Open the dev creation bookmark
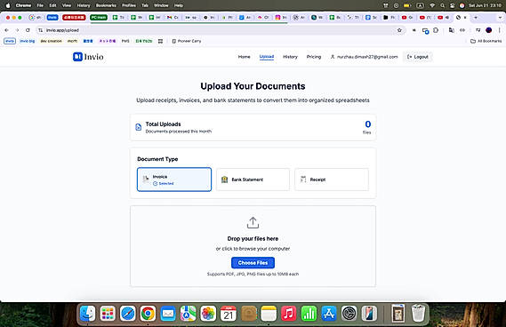This screenshot has height=327, width=506. tap(51, 41)
